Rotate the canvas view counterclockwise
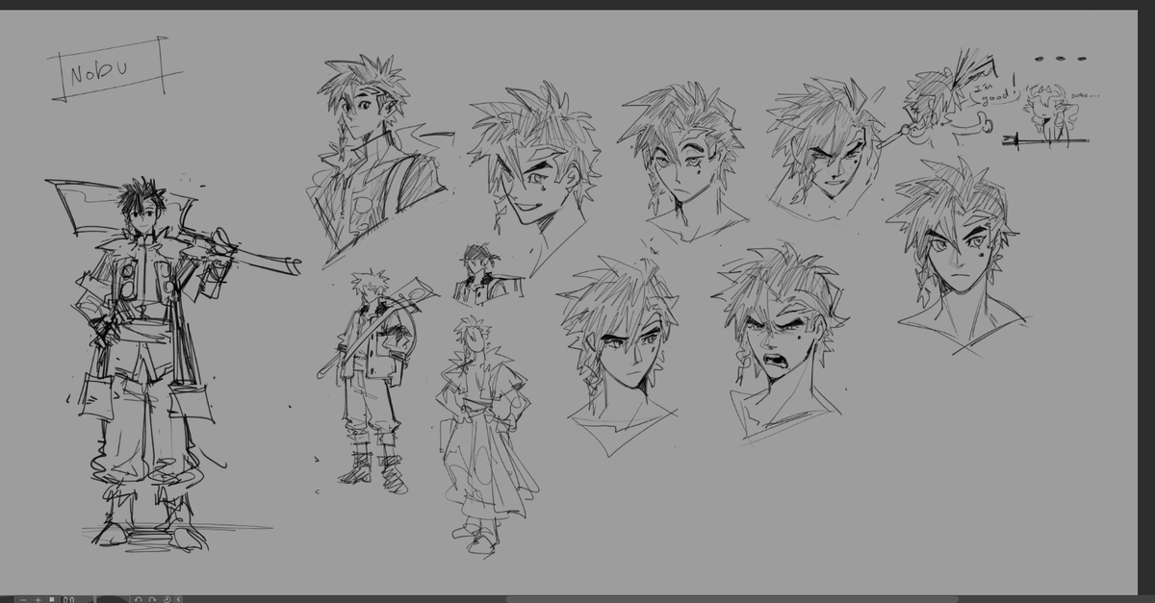The width and height of the screenshot is (1155, 603). (138, 599)
